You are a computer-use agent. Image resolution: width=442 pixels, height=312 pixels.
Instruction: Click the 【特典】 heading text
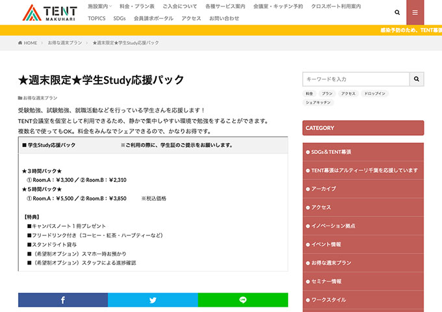tap(31, 216)
